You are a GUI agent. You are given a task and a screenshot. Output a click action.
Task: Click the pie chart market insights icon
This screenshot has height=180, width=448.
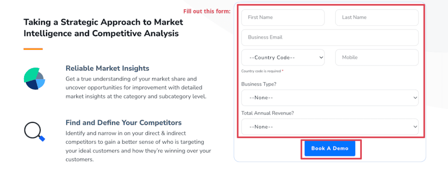point(34,79)
